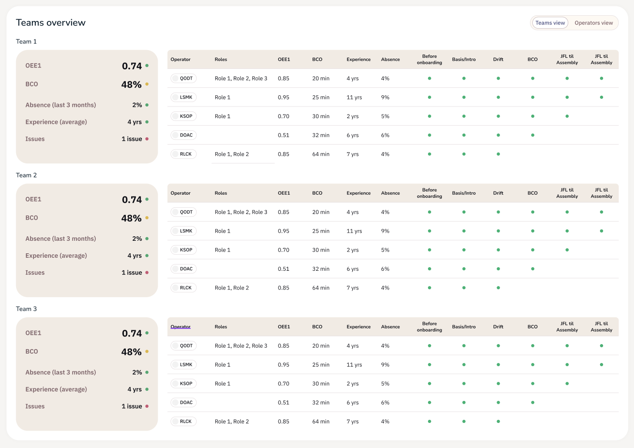Follow the underlined Operator header link in Team 3
634x448 pixels.
(180, 327)
